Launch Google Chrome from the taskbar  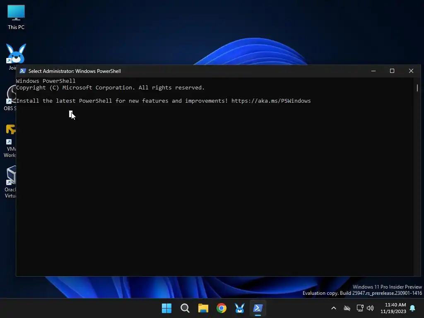tap(222, 308)
